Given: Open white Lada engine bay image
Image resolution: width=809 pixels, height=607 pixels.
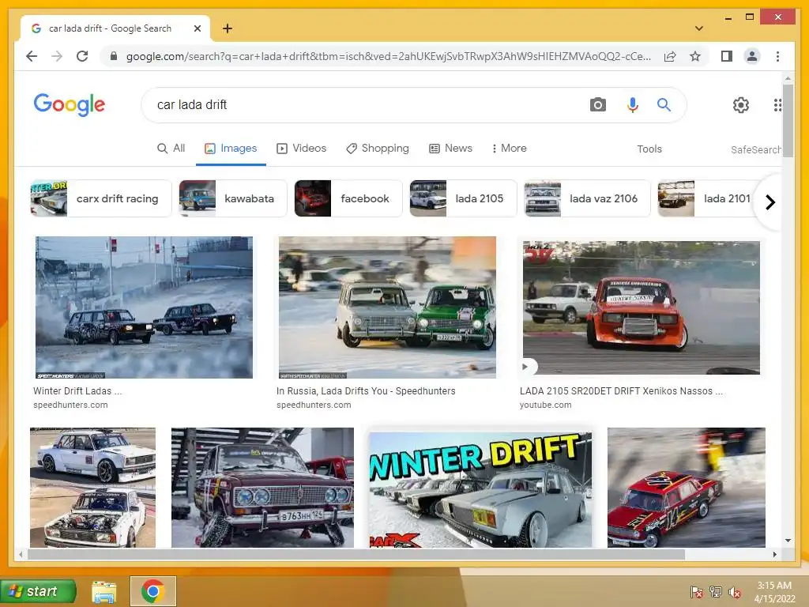Looking at the screenshot, I should click(x=93, y=487).
